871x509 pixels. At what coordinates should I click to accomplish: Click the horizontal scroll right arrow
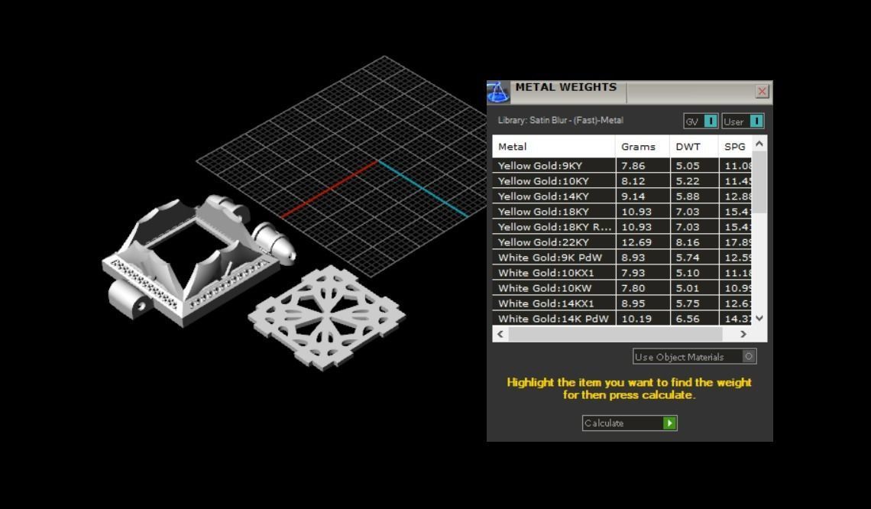[x=743, y=334]
